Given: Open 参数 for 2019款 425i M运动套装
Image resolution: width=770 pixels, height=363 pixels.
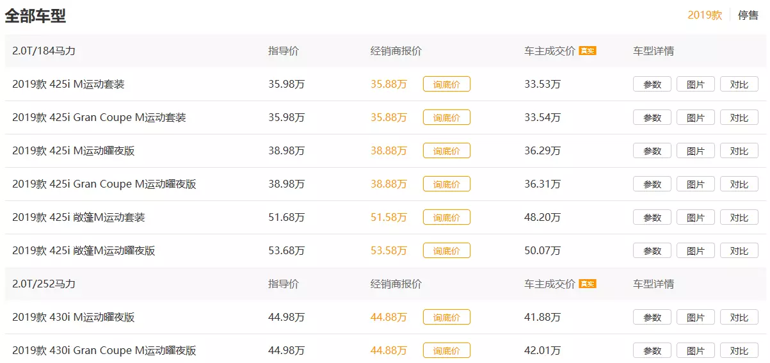Looking at the screenshot, I should coord(652,85).
